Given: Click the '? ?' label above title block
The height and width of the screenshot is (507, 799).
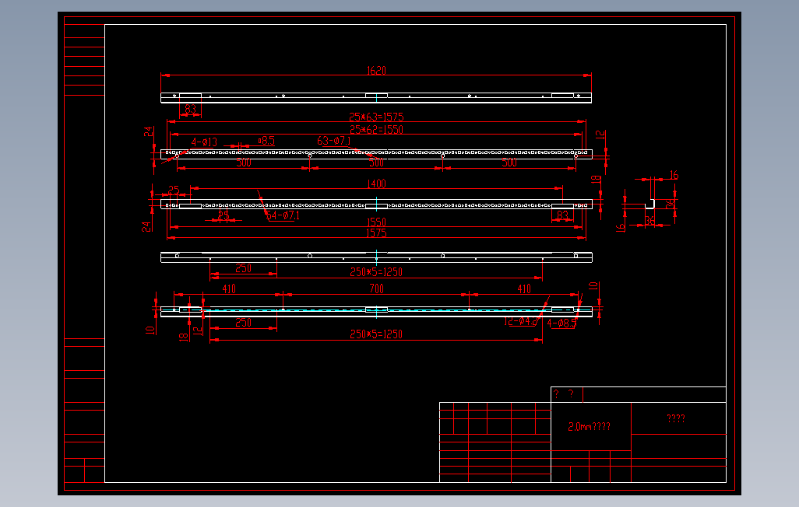Looking at the screenshot, I should point(564,394).
